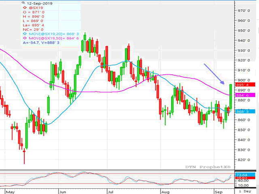The image size is (259, 194).
Task: Click the latest tall green candlestick
Action: 231,97
